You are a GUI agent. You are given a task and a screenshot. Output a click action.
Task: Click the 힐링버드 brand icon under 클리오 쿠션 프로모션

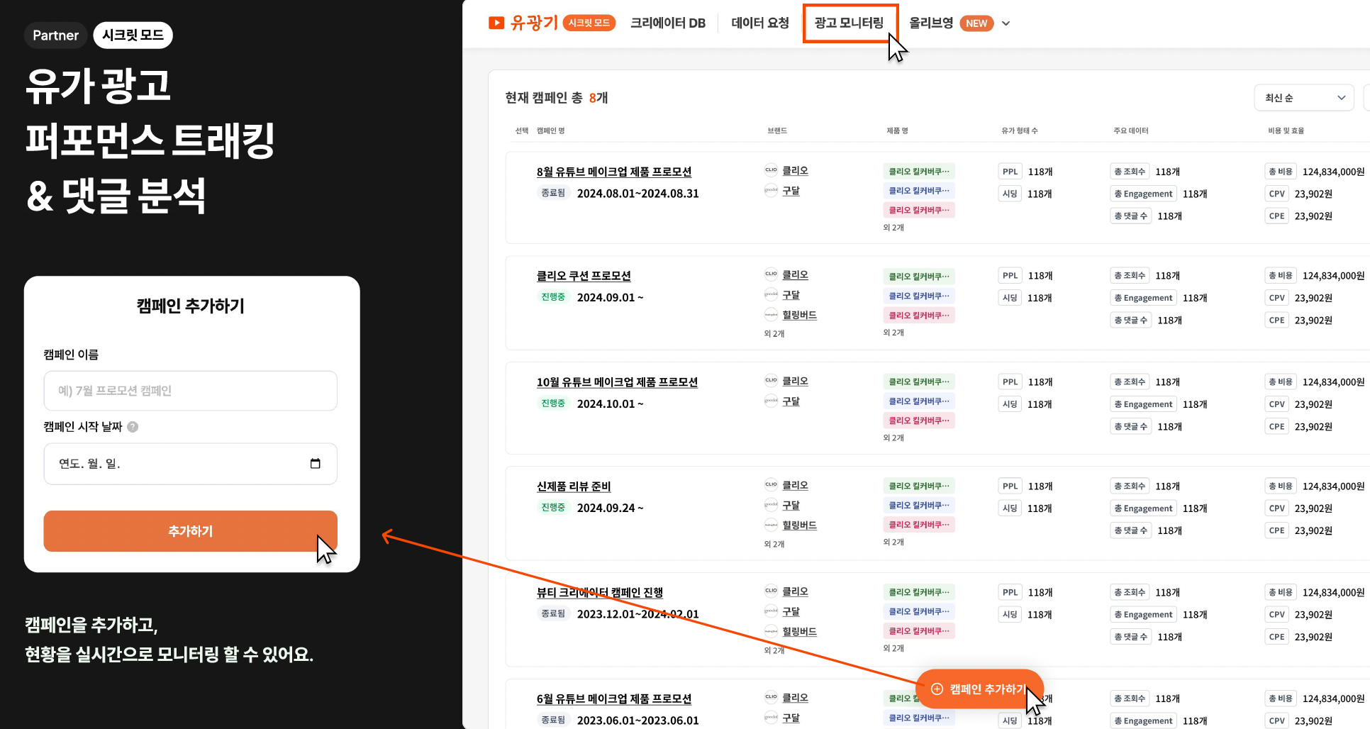pos(771,315)
